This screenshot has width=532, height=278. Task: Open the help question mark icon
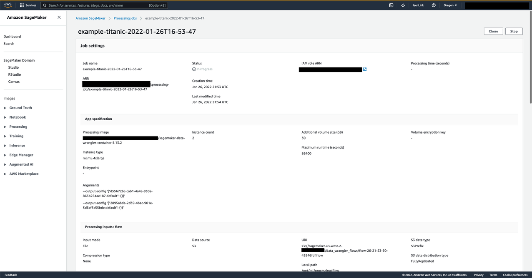pyautogui.click(x=434, y=5)
